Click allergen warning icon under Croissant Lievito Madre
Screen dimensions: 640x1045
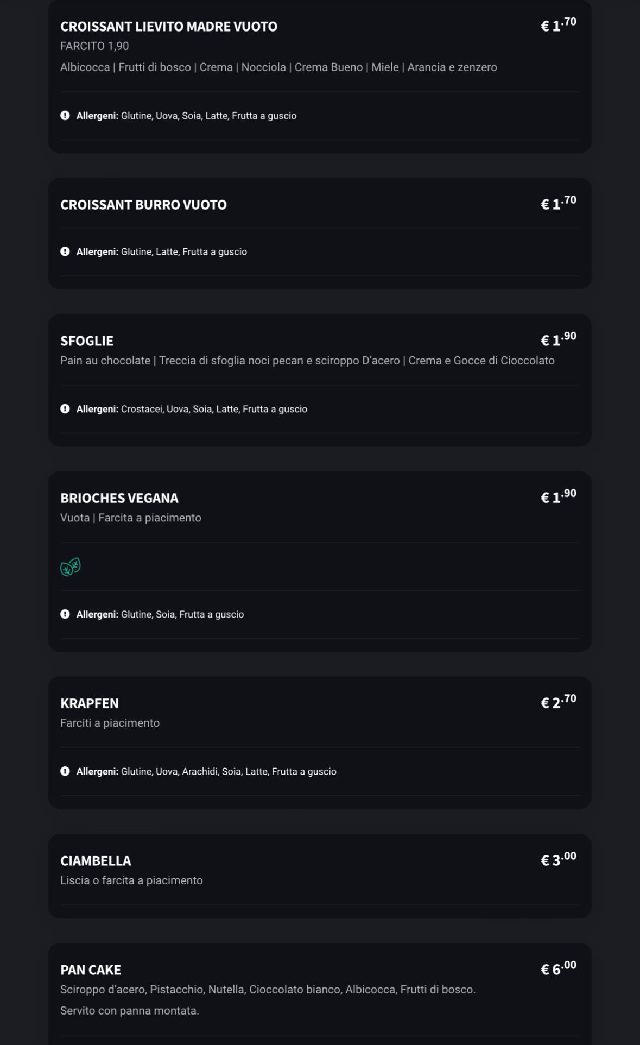(65, 116)
